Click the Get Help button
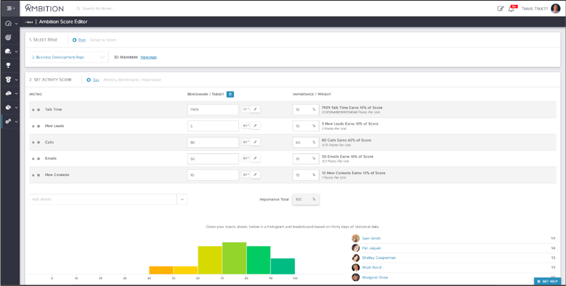566x286 pixels. coord(547,281)
